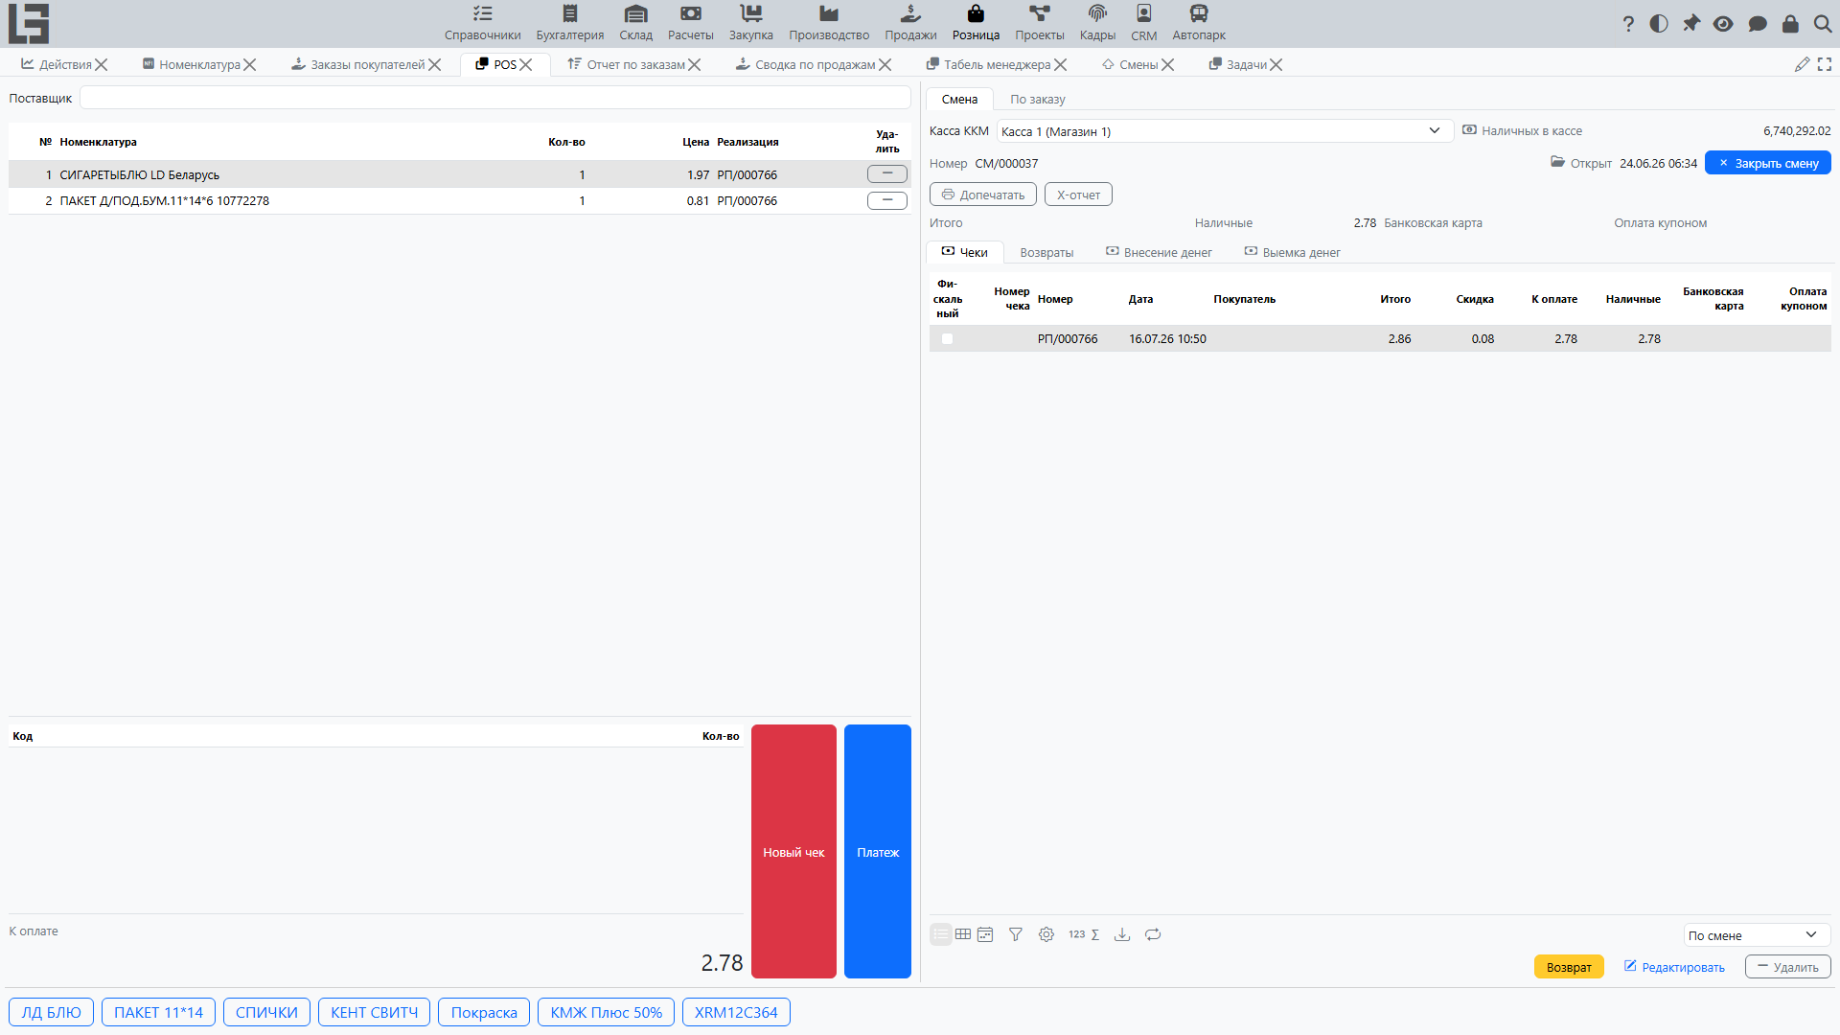1840x1035 pixels.
Task: Open the search magnifier icon
Action: [x=1823, y=24]
